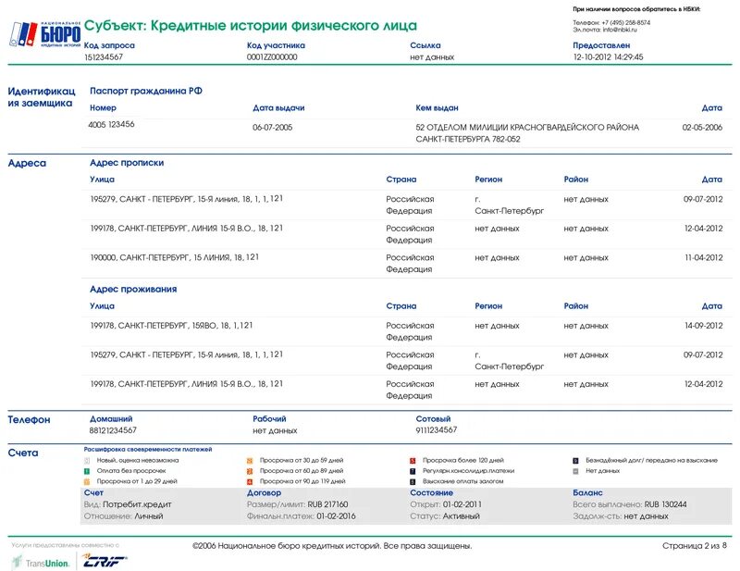Viewport: 740px width, 571px height.
Task: Click the TransUnion logo in footer
Action: tap(41, 562)
